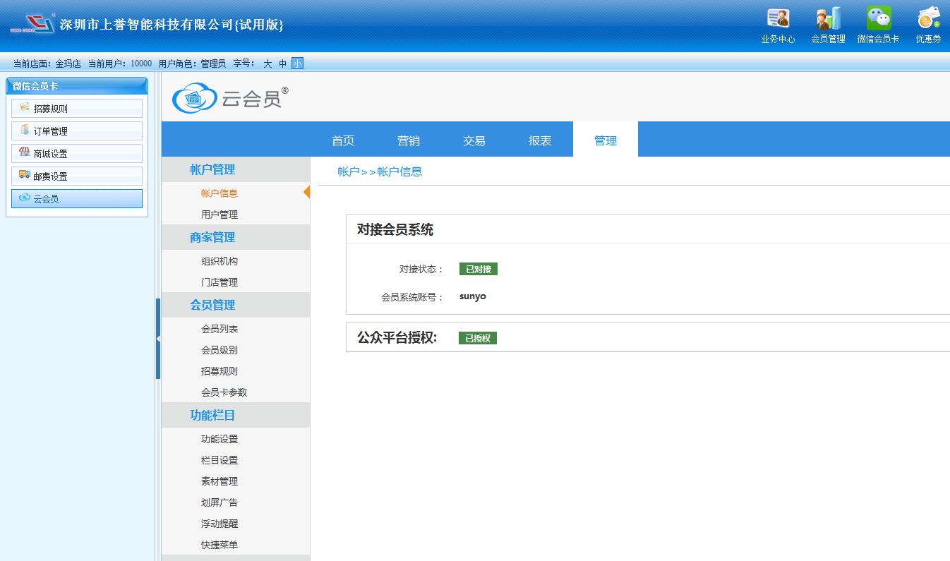Click the 优惠券 coupon icon
Screen dimensions: 950x561
click(928, 25)
